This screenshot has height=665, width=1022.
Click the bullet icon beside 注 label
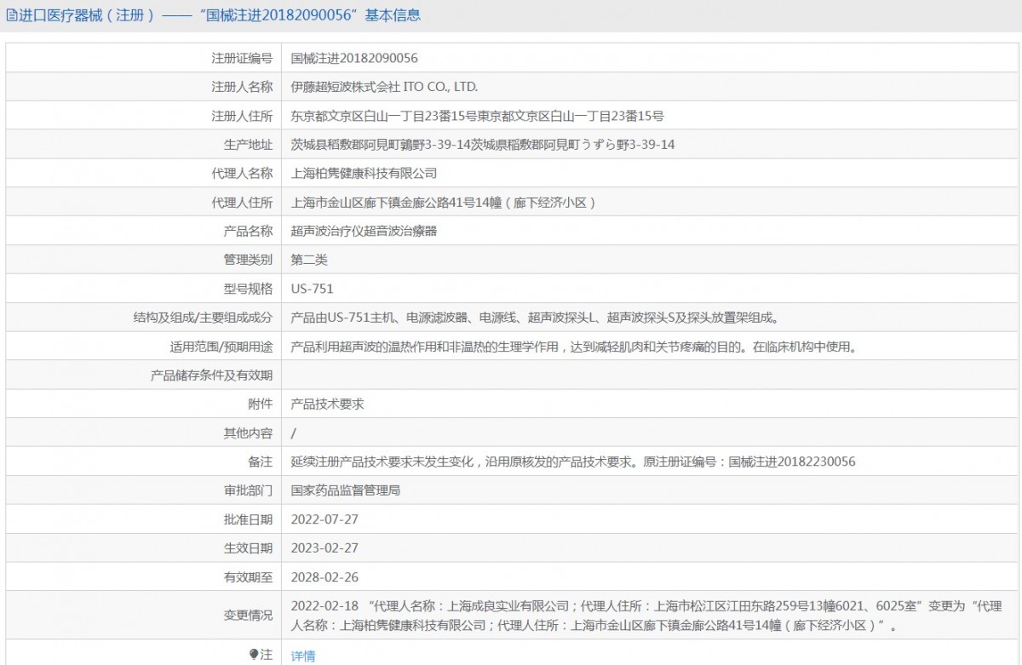[253, 654]
